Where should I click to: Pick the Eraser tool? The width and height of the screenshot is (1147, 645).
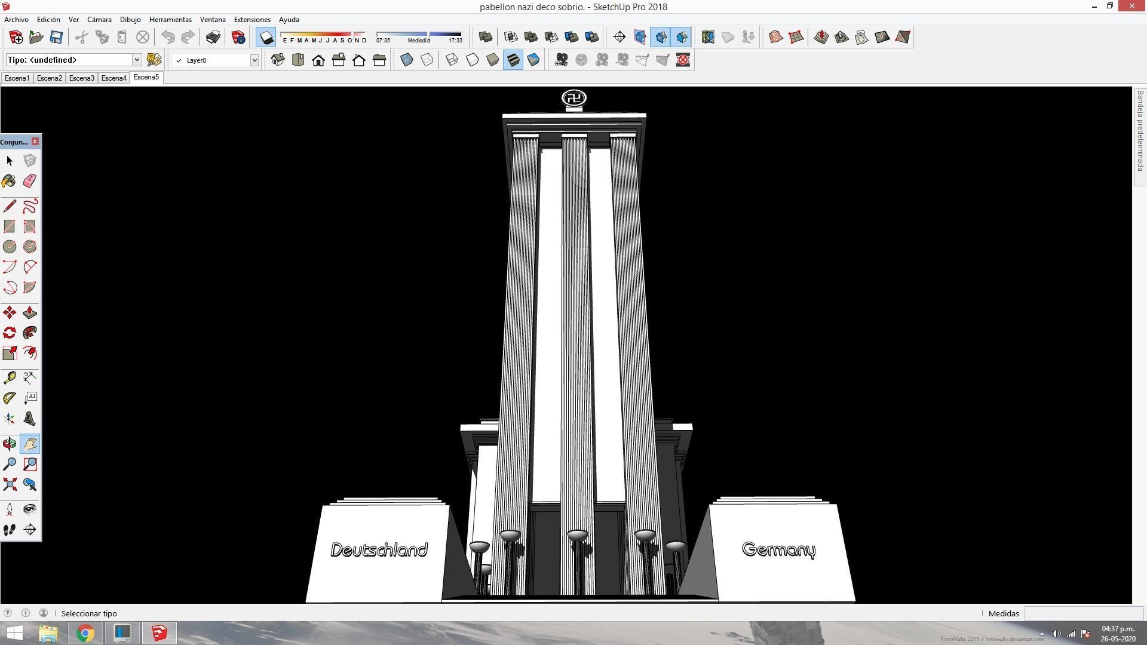[29, 181]
